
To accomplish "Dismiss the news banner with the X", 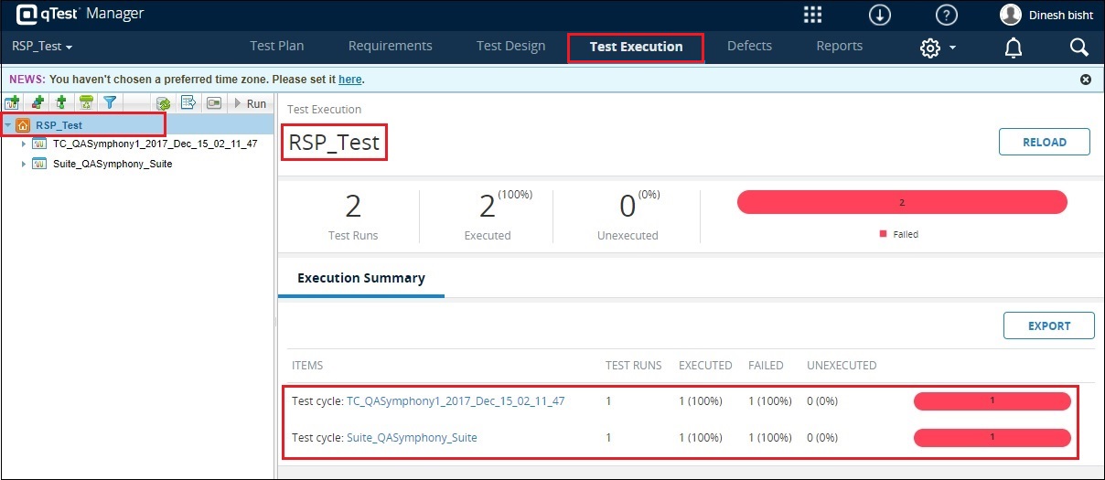I will (x=1086, y=80).
